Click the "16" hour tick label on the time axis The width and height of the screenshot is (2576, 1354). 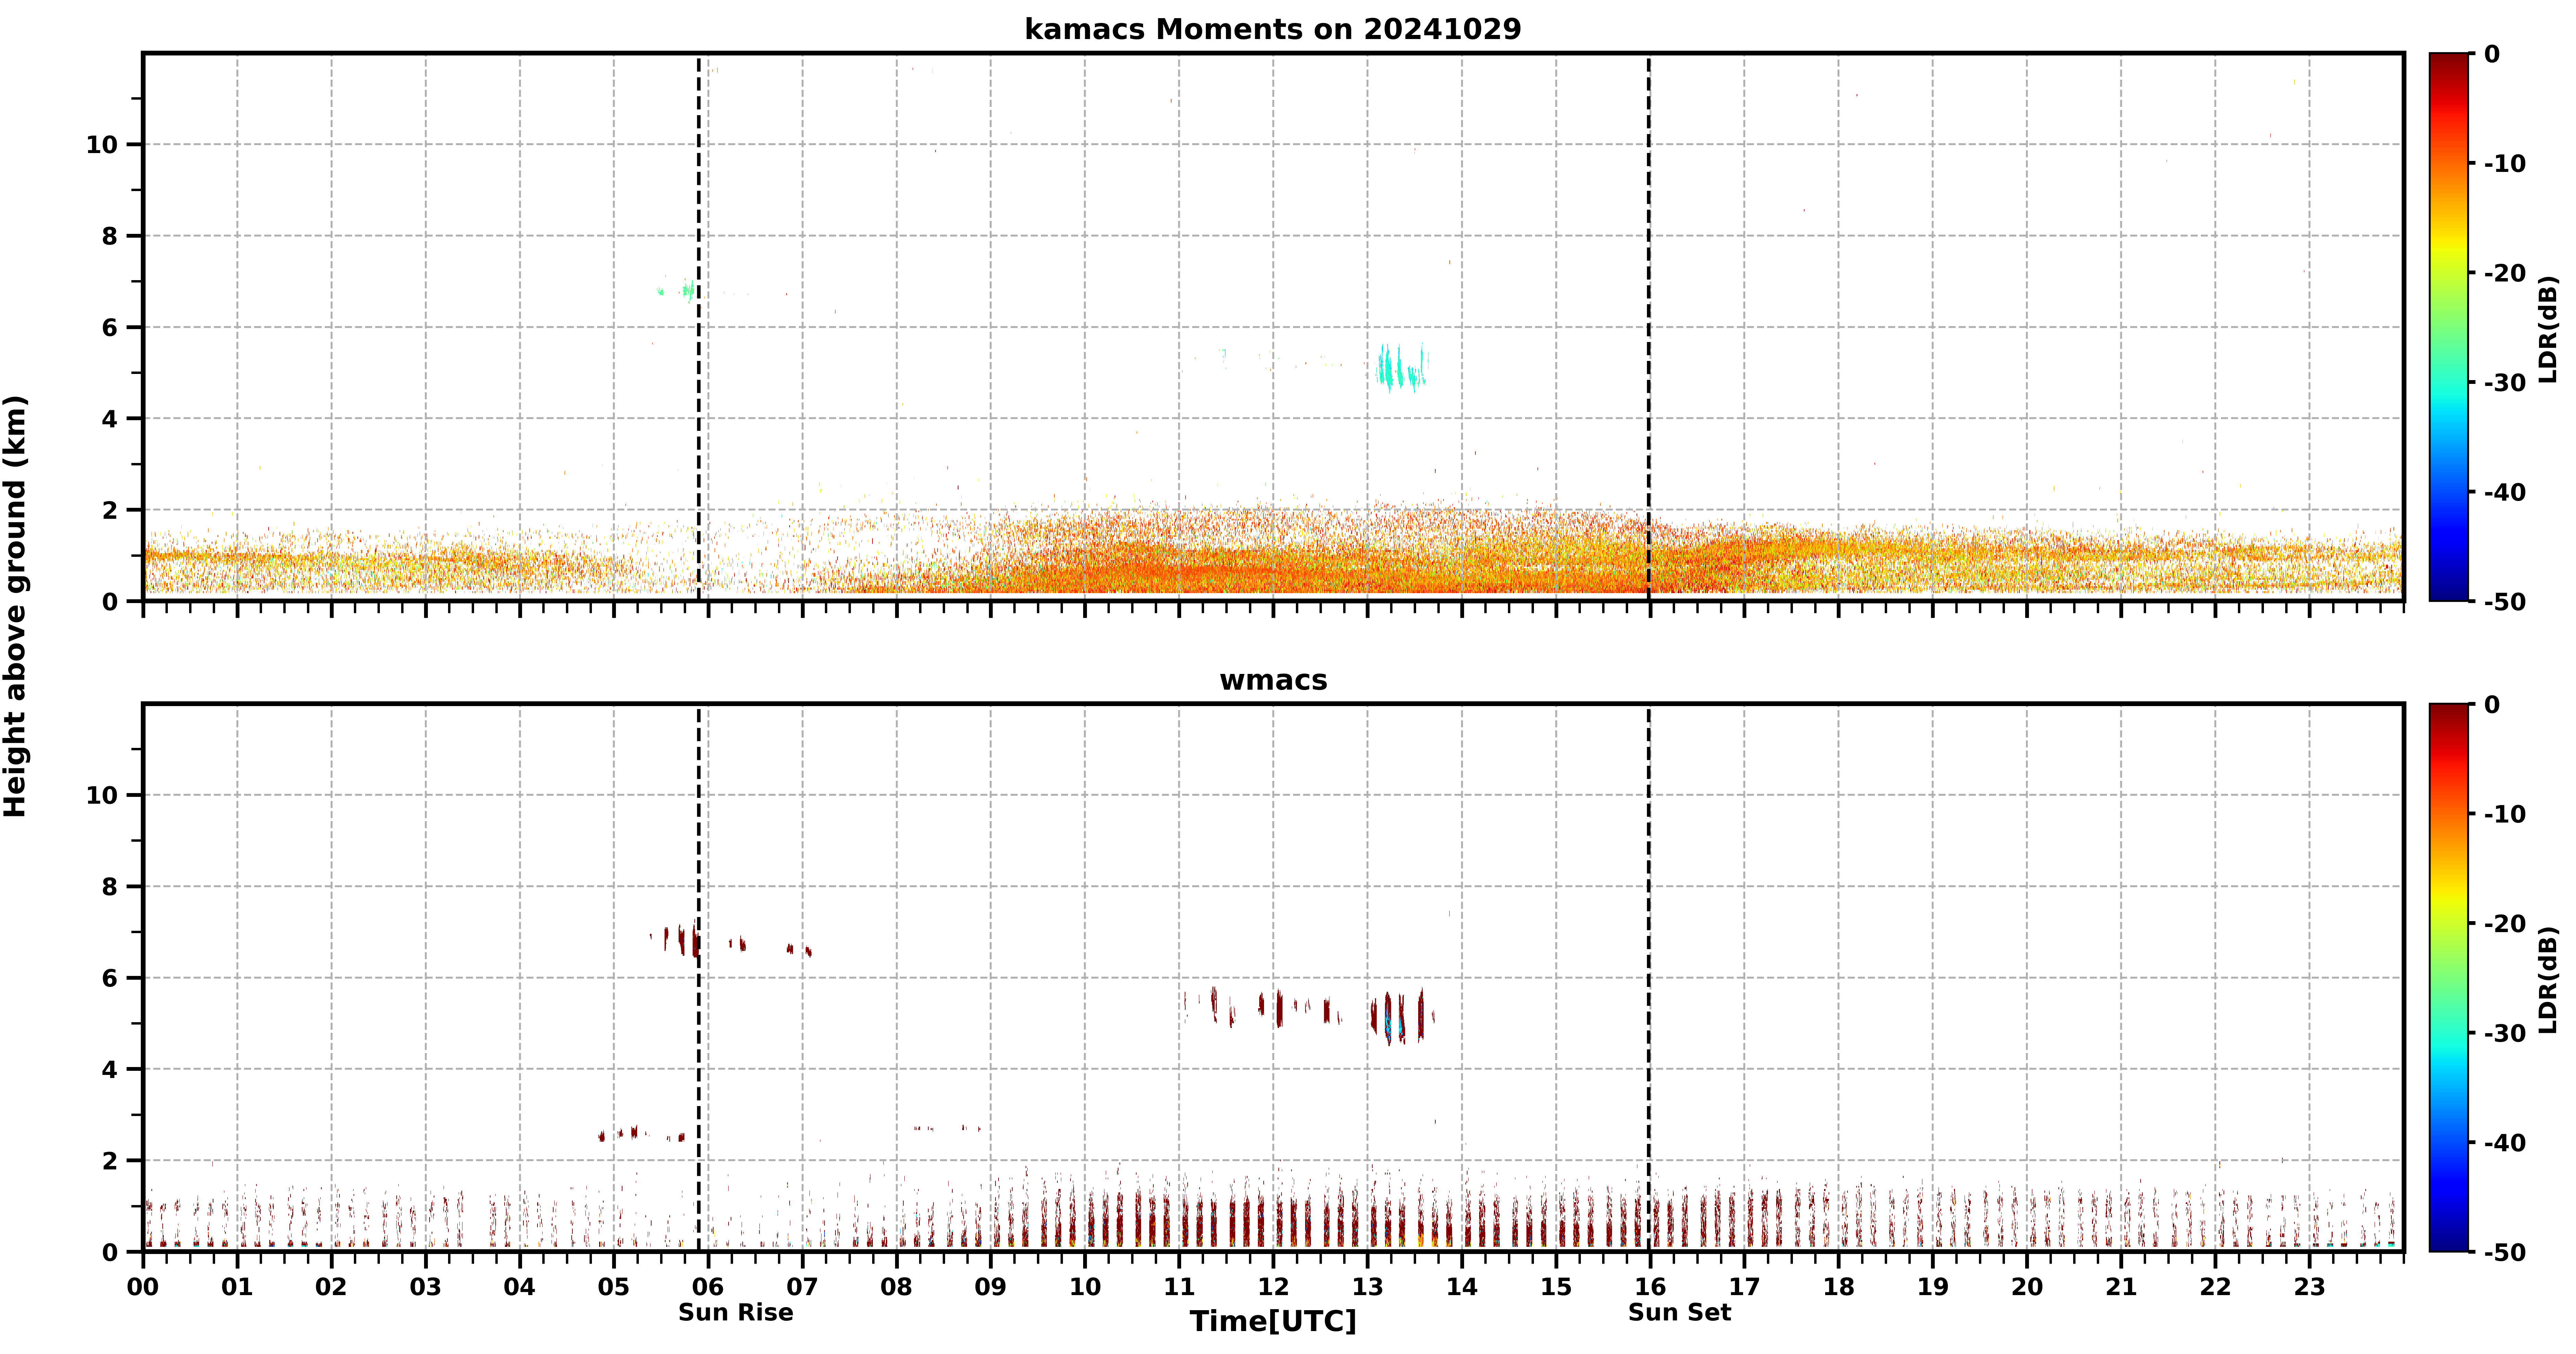coord(1650,1287)
